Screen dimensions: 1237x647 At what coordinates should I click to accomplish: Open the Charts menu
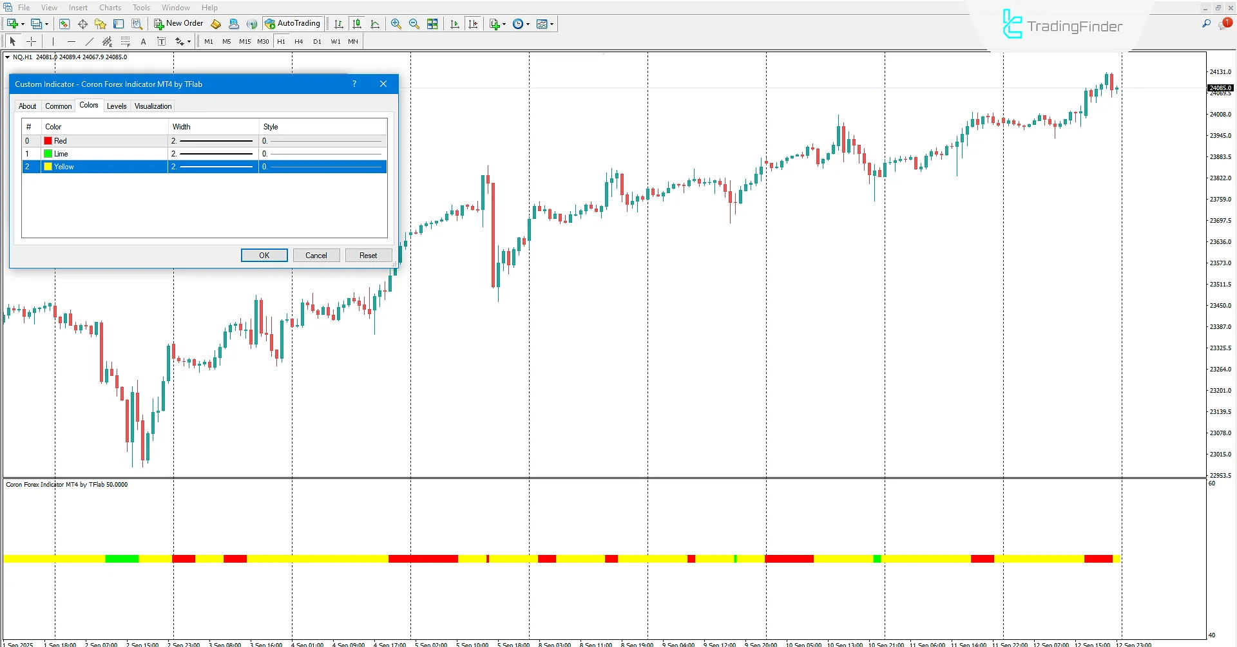point(110,7)
